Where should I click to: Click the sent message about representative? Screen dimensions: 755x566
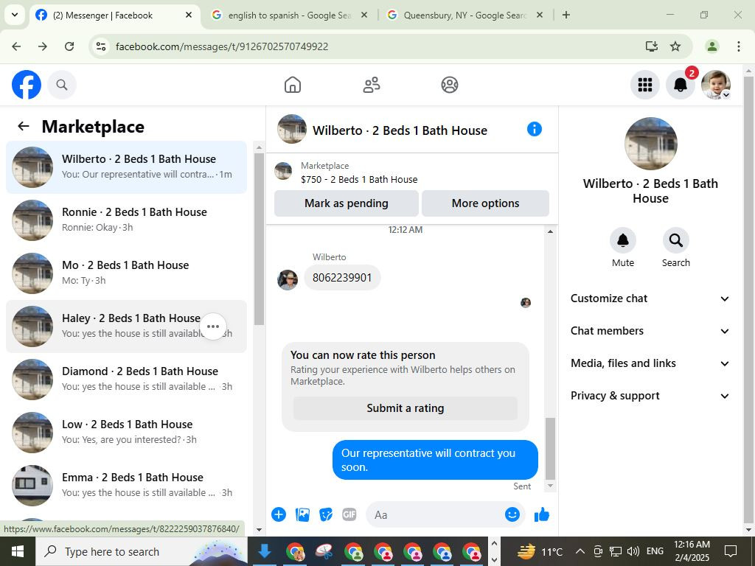coord(435,460)
